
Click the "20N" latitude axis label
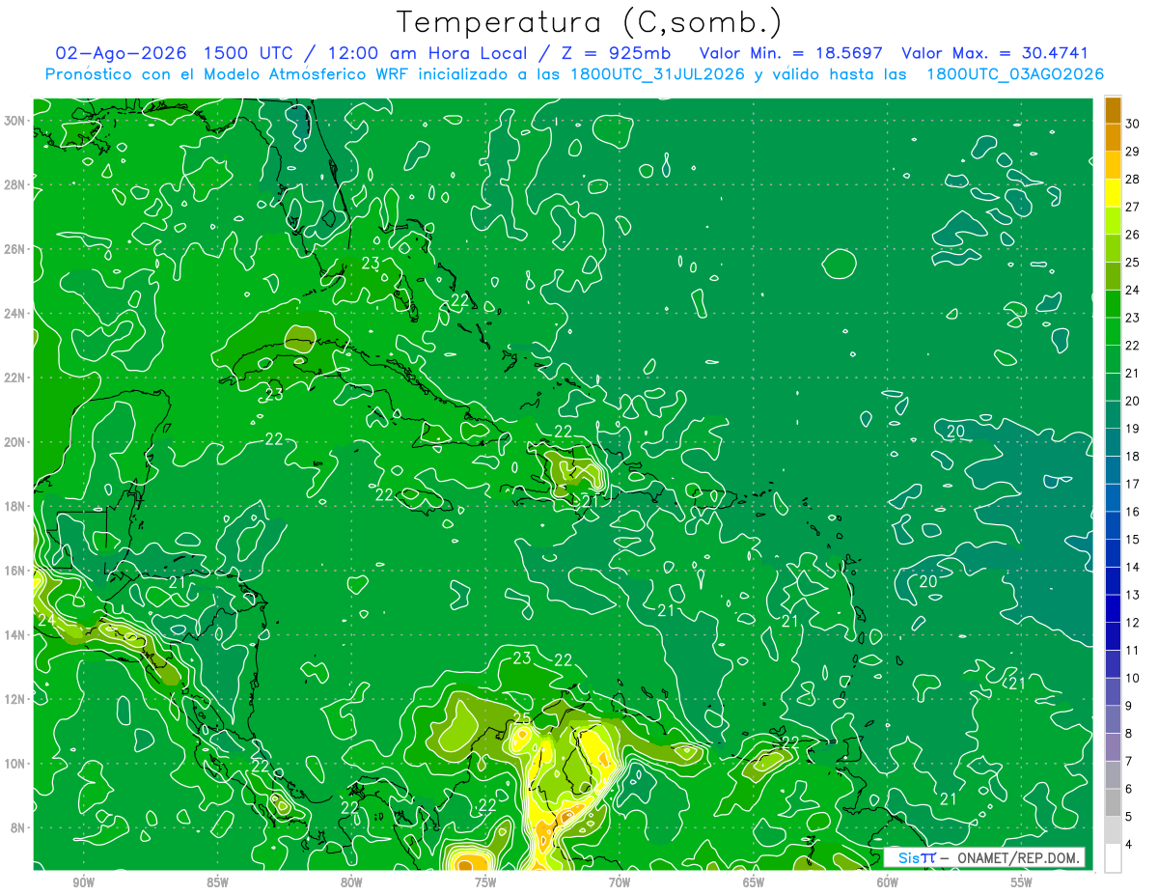tap(14, 442)
